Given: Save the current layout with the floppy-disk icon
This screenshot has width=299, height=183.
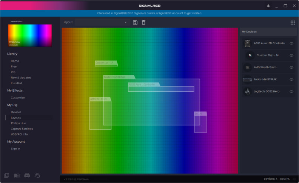Looking at the screenshot, I should click(135, 22).
